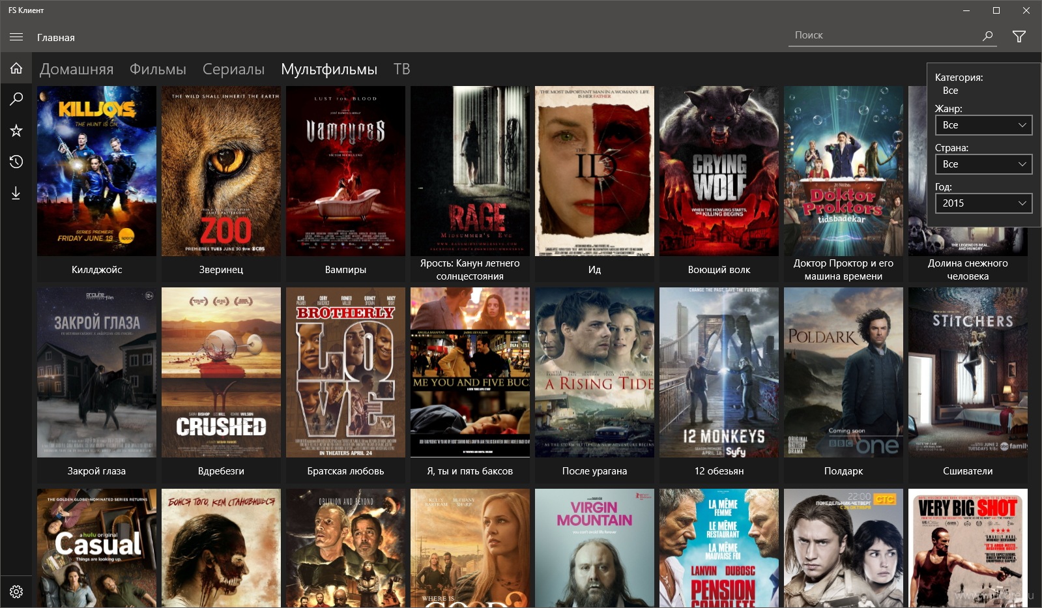Open Me You and Five Bucks poster
Viewport: 1042px width, 608px height.
tap(470, 372)
